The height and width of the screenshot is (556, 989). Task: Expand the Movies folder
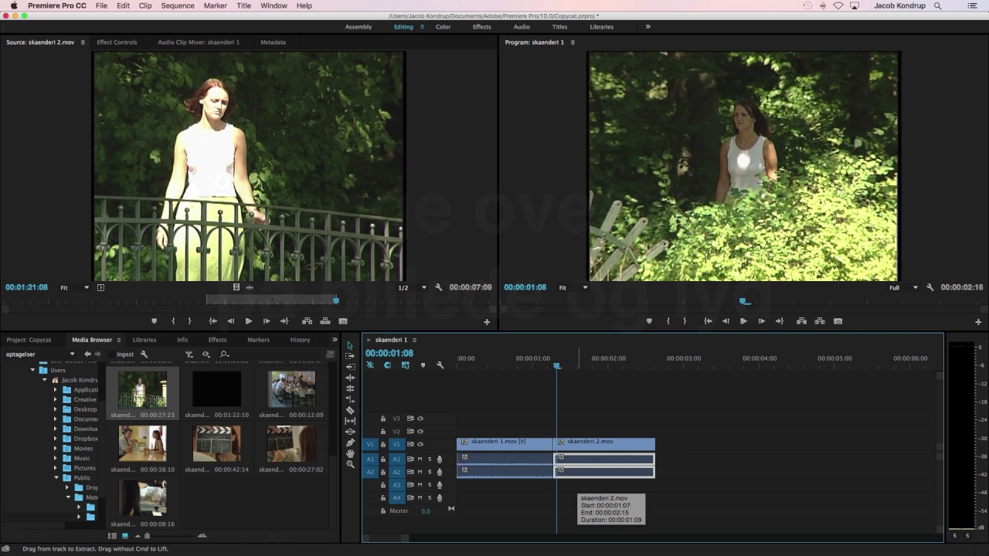point(56,449)
